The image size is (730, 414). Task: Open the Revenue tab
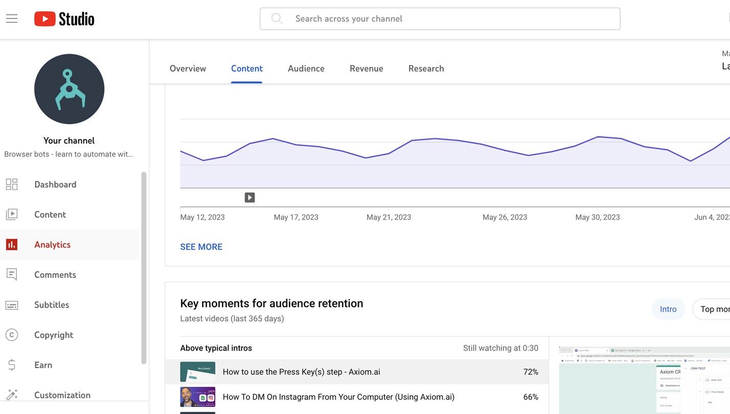[x=366, y=69]
